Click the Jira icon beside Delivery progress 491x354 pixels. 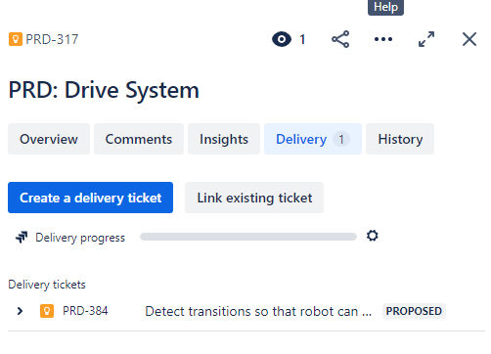tap(22, 238)
